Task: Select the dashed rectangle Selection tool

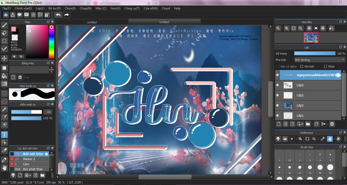Action: click(x=4, y=93)
